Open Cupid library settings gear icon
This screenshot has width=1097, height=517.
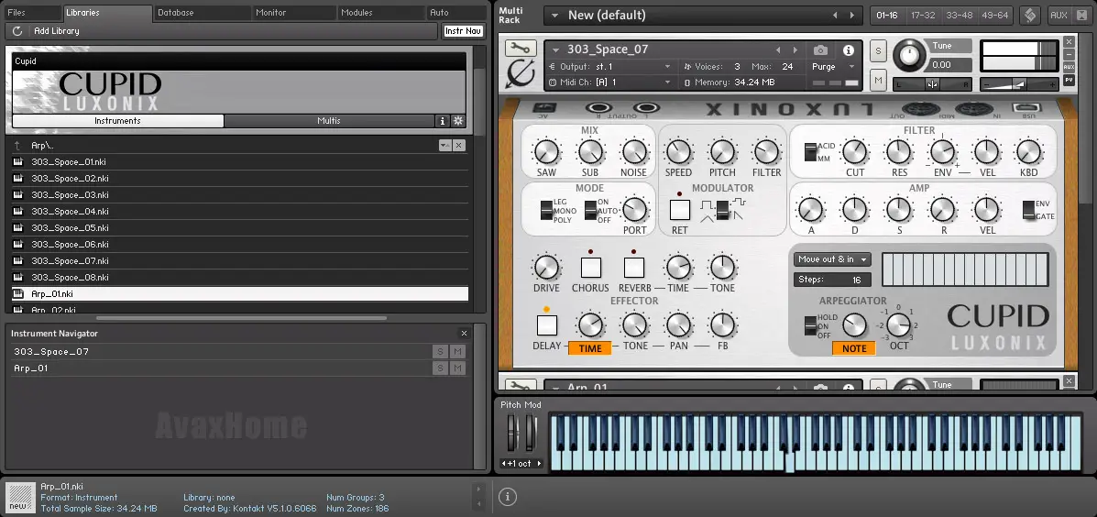[x=458, y=121]
